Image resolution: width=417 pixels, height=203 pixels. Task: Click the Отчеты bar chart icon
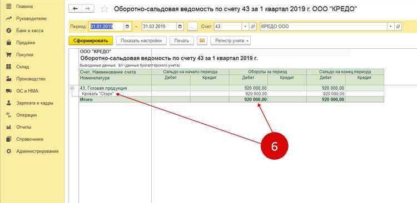(x=9, y=127)
